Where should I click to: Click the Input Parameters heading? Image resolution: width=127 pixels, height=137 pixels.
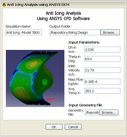pos(84,42)
